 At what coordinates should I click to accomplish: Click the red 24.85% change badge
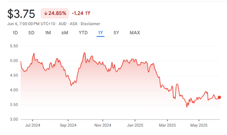click(x=55, y=13)
